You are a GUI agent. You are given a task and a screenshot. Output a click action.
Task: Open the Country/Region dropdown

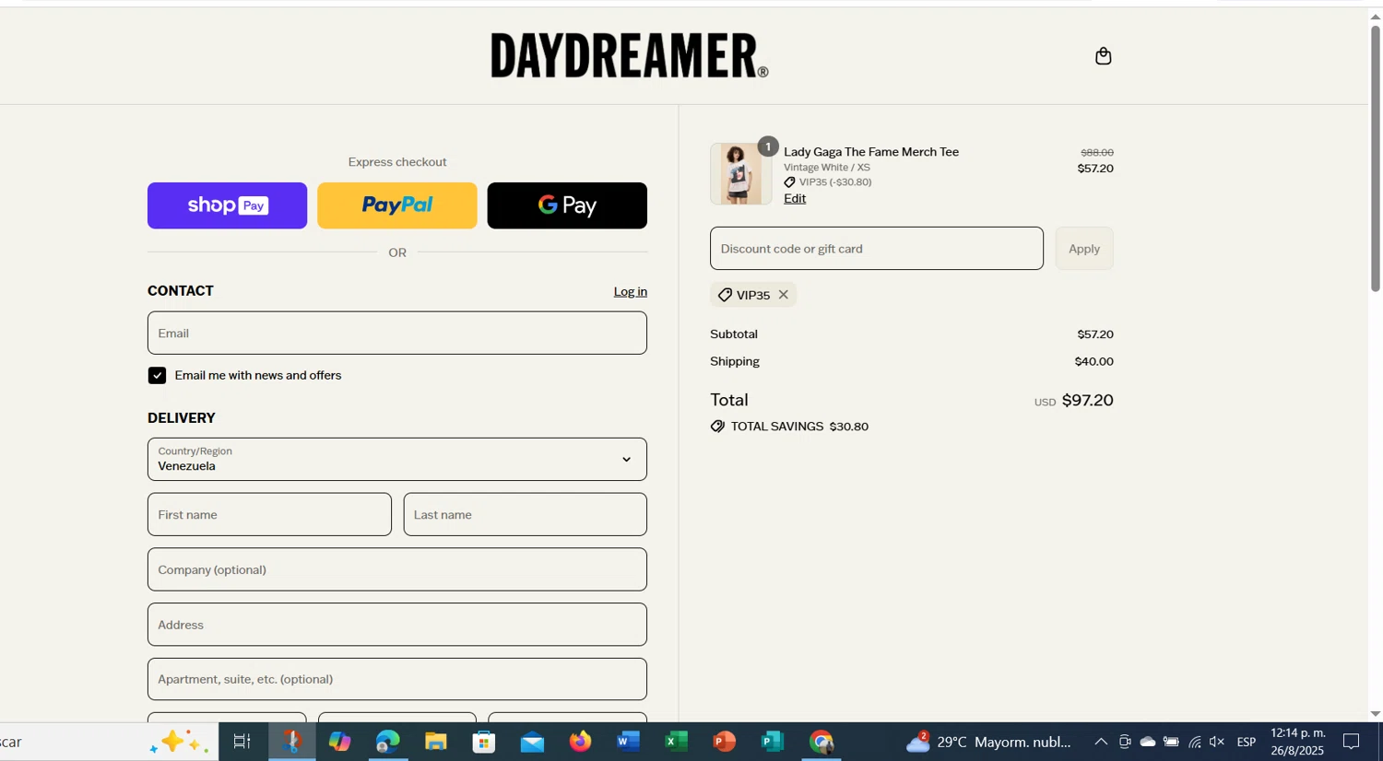[397, 459]
